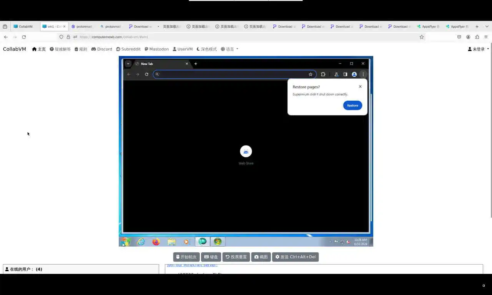Click the Firefox page vertical scrollbar
The height and width of the screenshot is (295, 492).
point(490,131)
